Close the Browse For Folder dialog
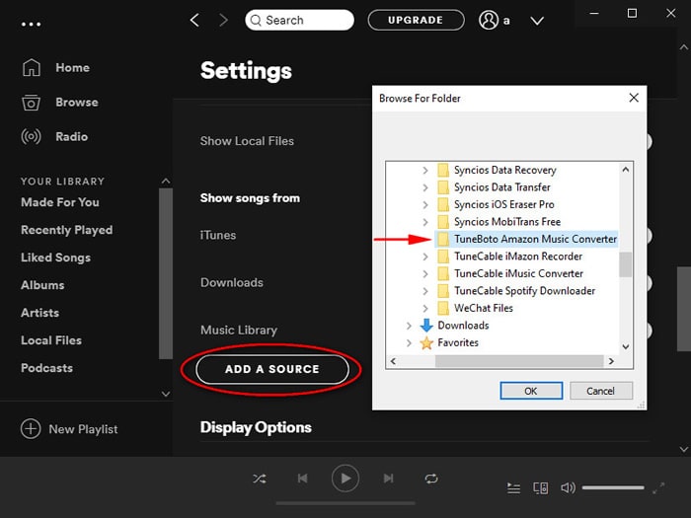The width and height of the screenshot is (691, 518). click(x=634, y=98)
